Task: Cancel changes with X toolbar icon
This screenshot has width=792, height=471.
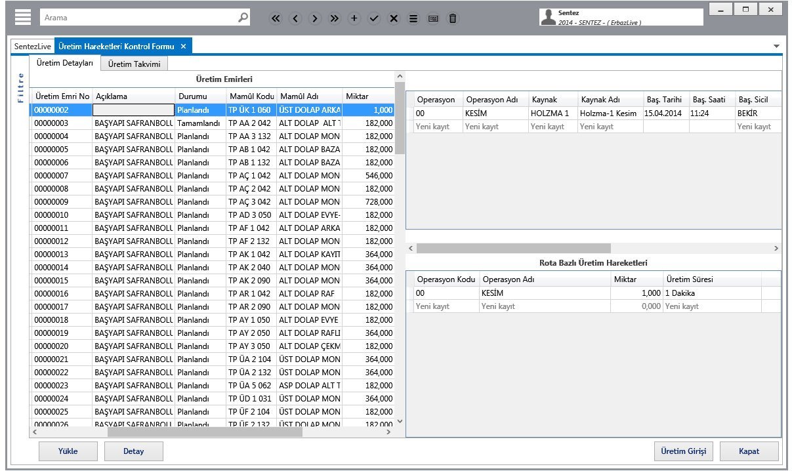Action: (x=394, y=18)
